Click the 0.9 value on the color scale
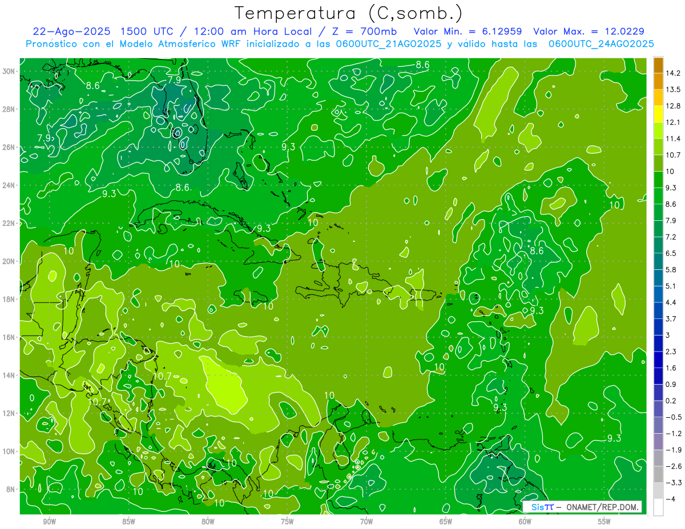 point(672,385)
